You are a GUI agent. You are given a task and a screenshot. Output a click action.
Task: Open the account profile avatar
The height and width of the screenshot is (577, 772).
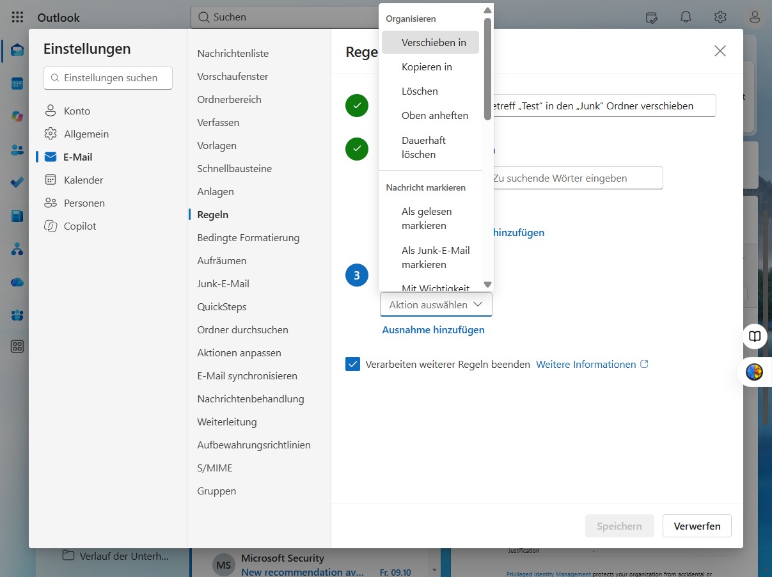point(755,17)
